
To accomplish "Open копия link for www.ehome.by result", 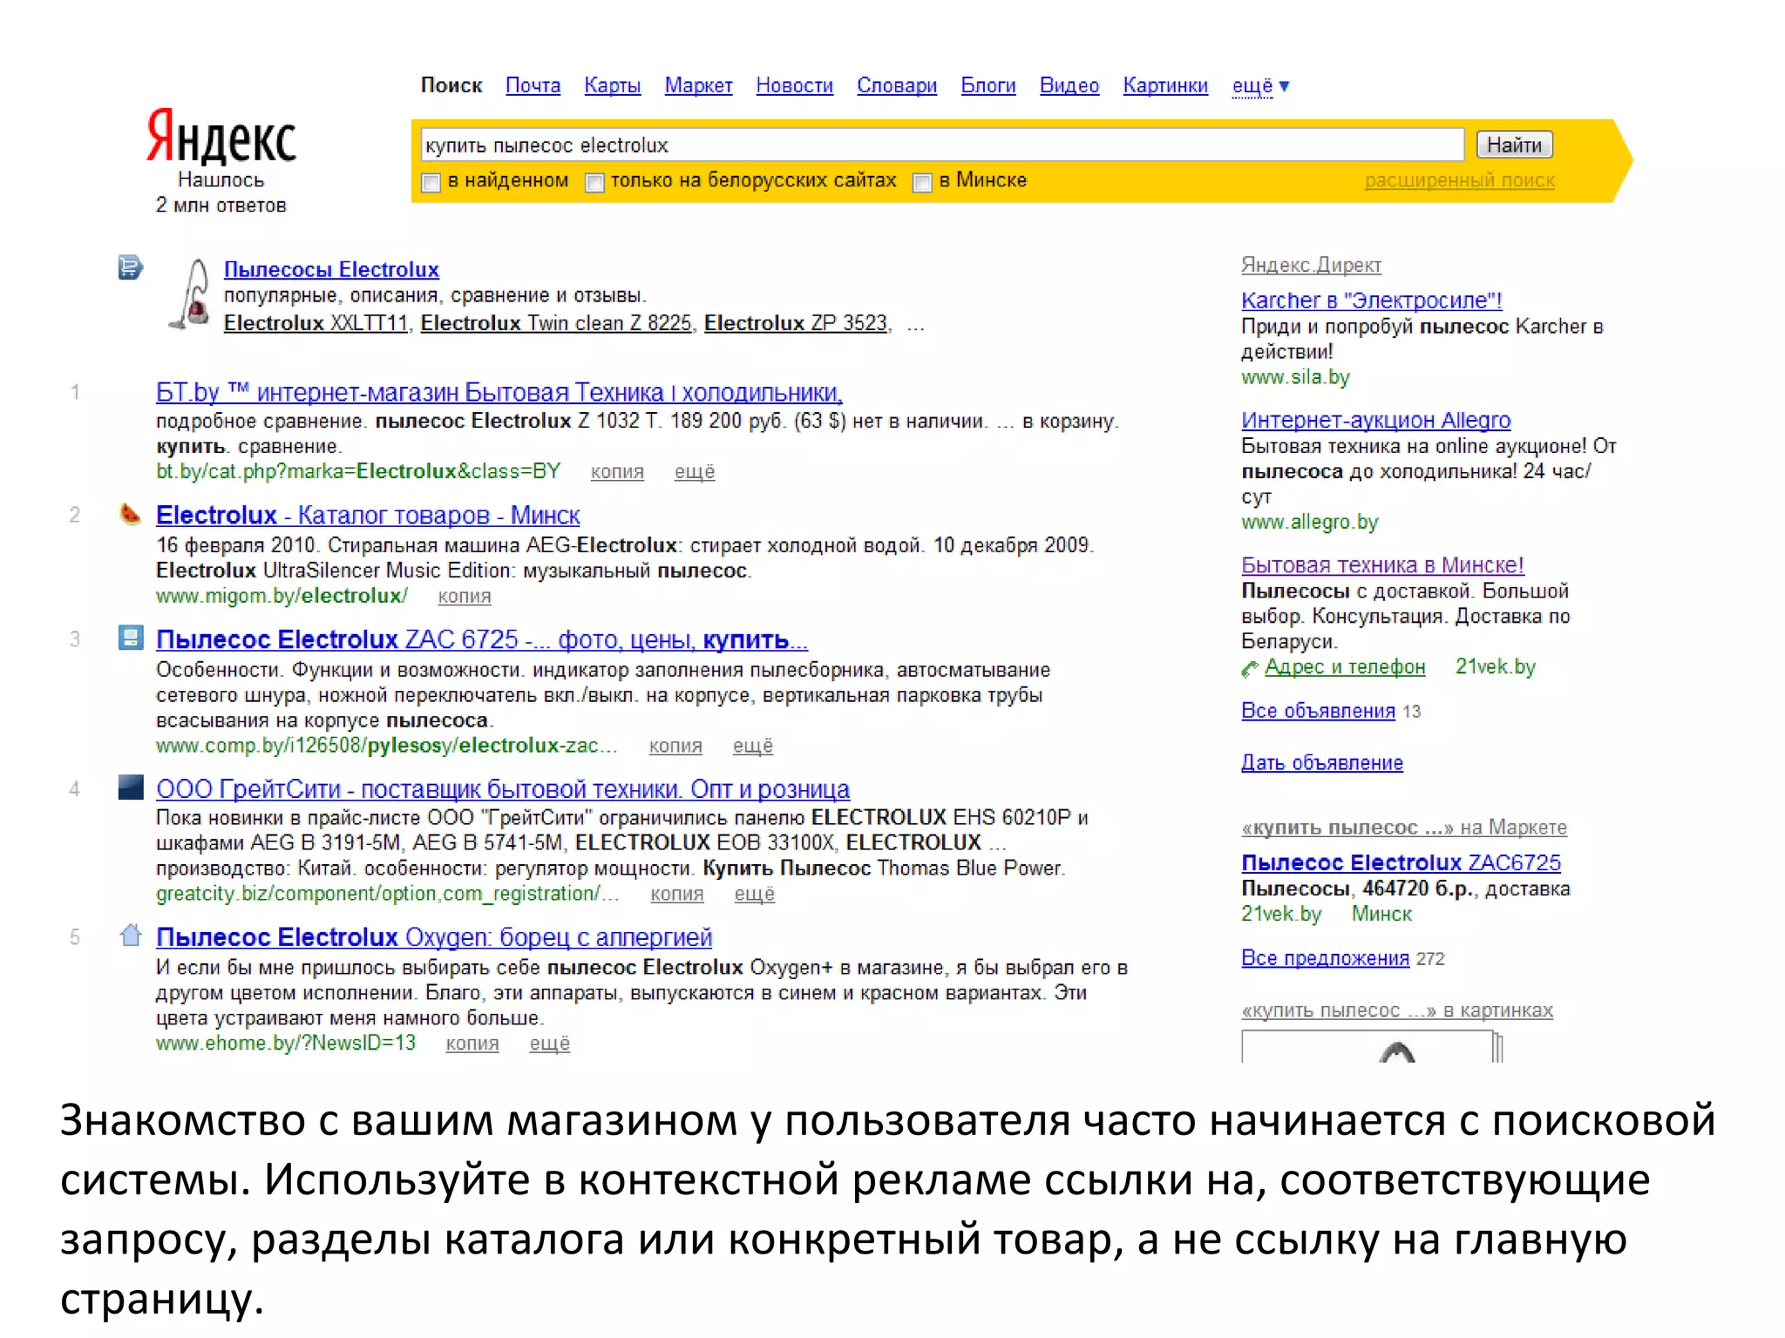I will (x=472, y=1044).
